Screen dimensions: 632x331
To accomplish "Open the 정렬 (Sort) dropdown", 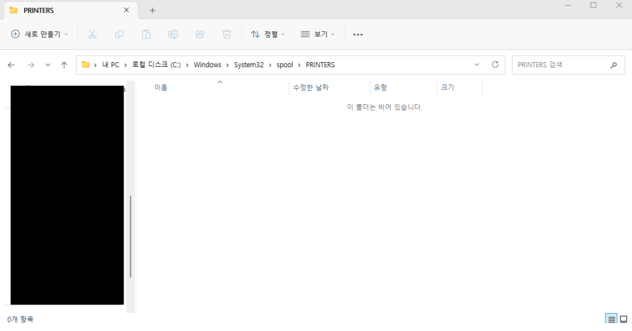I will 268,35.
